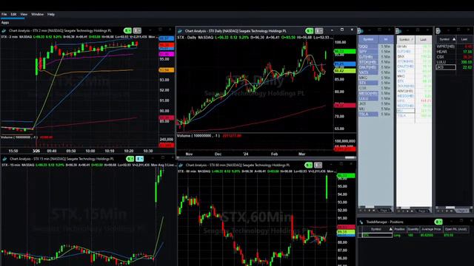Click the Page tab of the blue list
This screenshot has width=474, height=266.
[x=385, y=210]
